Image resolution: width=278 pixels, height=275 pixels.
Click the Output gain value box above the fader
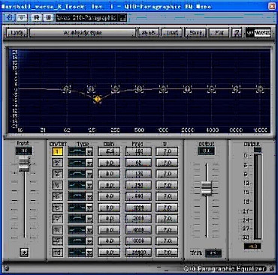click(x=207, y=151)
